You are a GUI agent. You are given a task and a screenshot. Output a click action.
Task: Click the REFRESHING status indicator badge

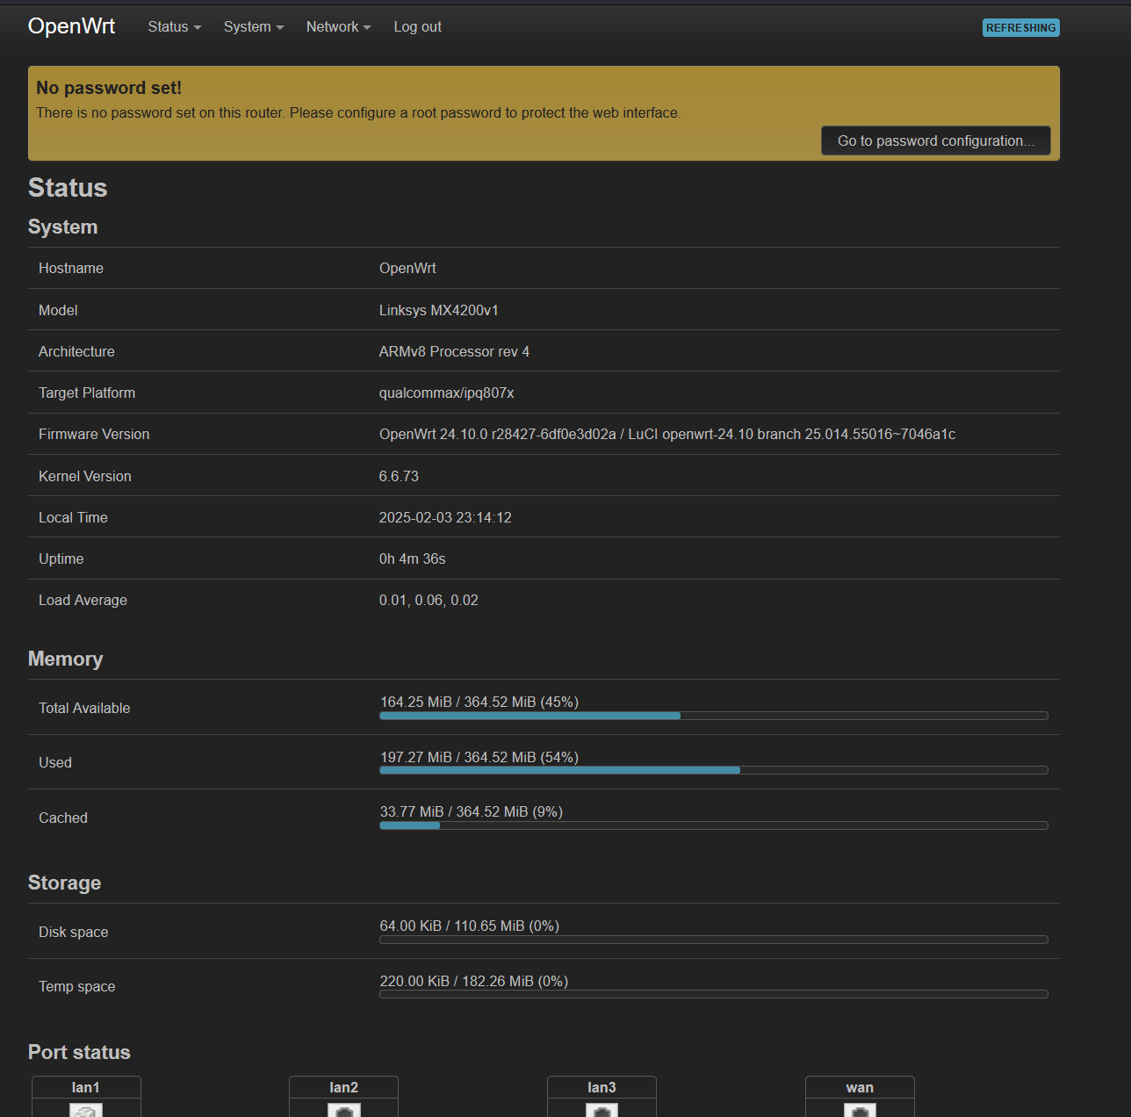pyautogui.click(x=1020, y=28)
